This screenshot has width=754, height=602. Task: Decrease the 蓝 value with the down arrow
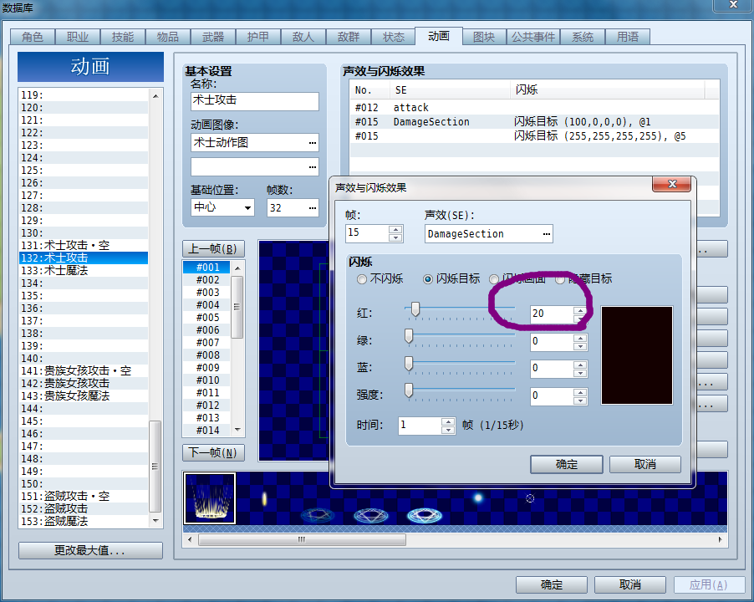coord(580,373)
